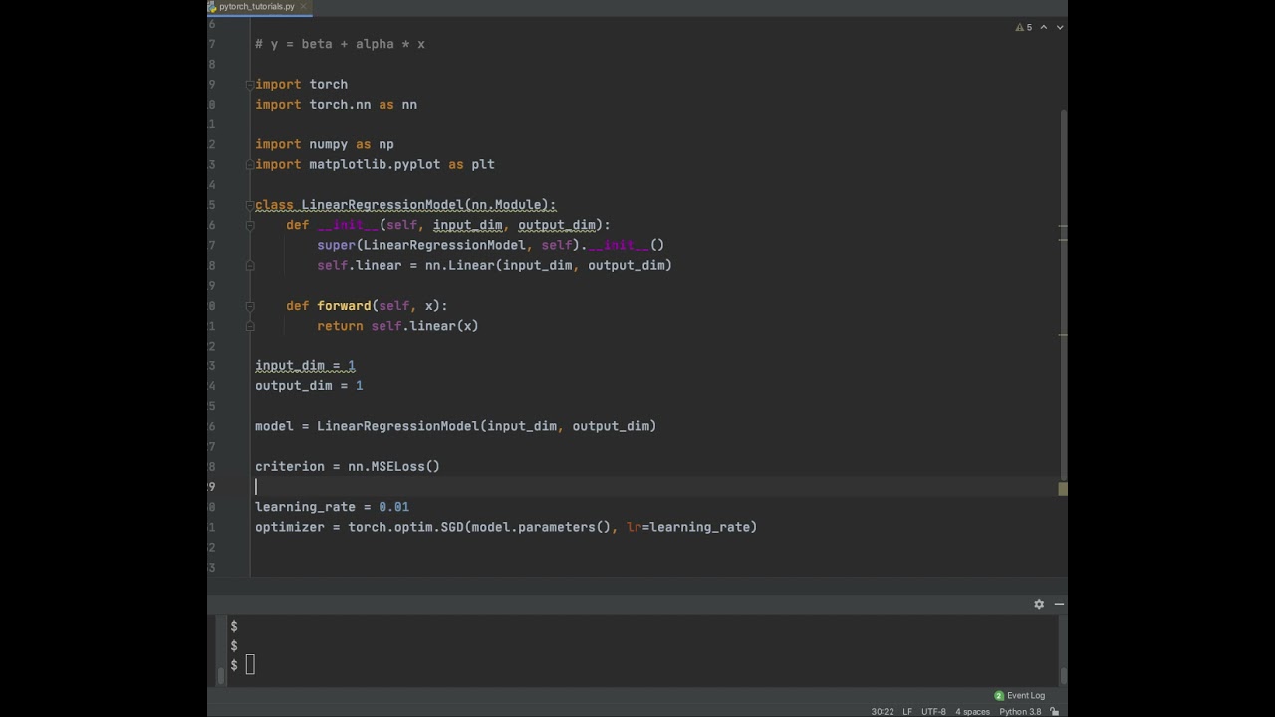Click the 'import numpy as np' line
Viewport: 1275px width, 717px height.
(x=325, y=144)
